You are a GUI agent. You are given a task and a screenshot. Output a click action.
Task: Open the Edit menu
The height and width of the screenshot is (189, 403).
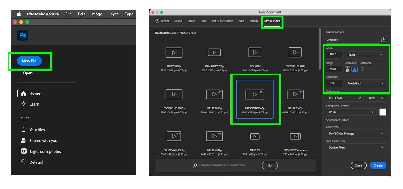[81, 14]
